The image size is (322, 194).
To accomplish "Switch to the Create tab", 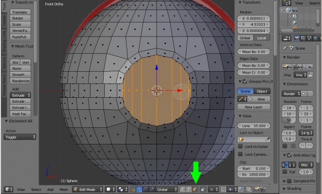I will [5, 21].
